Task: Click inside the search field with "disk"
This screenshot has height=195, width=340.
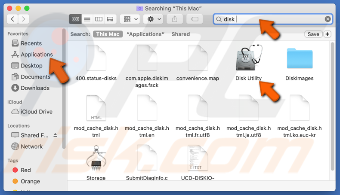Action: click(x=273, y=19)
